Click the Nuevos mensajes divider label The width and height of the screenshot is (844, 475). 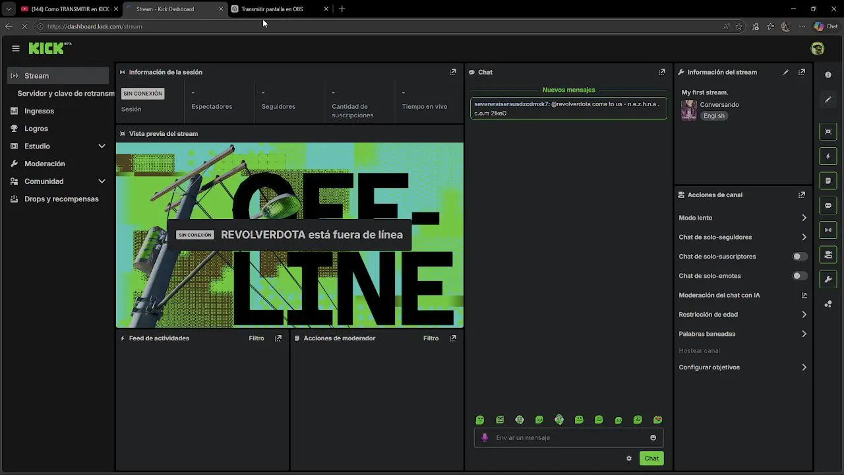coord(568,90)
